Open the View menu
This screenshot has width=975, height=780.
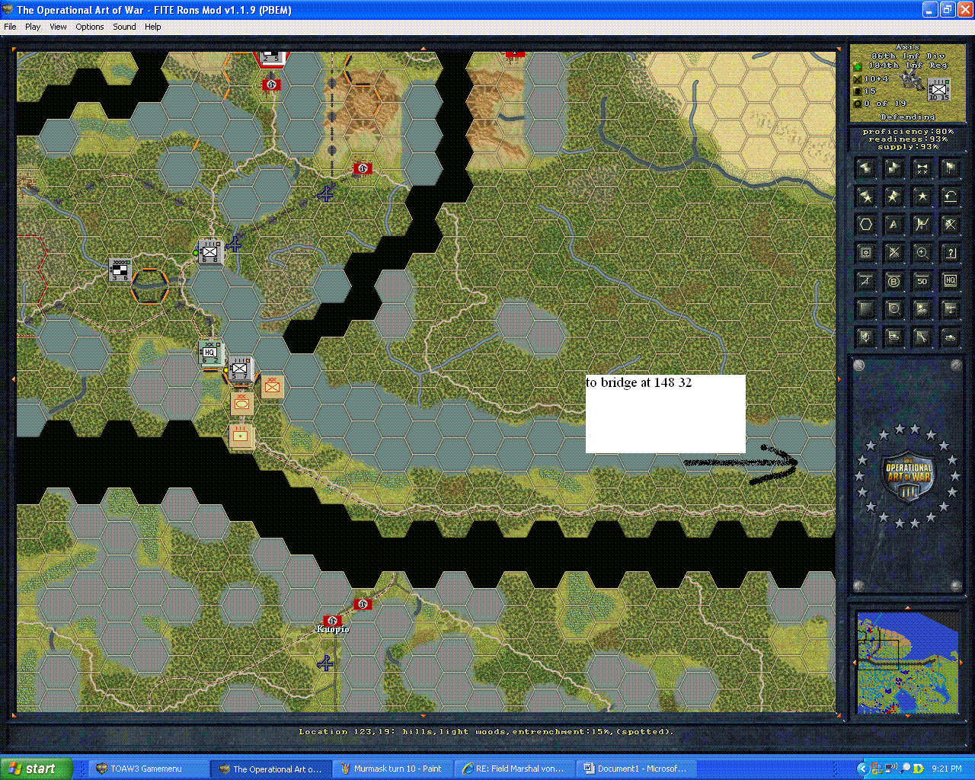[58, 27]
